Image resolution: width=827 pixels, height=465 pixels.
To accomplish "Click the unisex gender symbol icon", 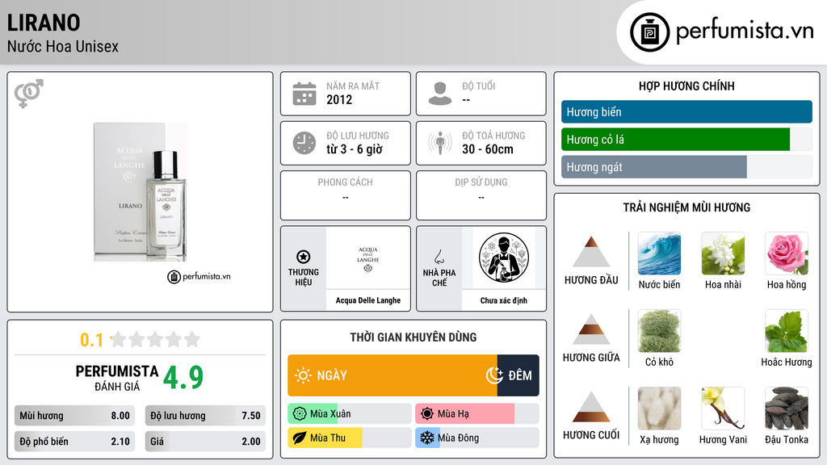I will pyautogui.click(x=29, y=94).
